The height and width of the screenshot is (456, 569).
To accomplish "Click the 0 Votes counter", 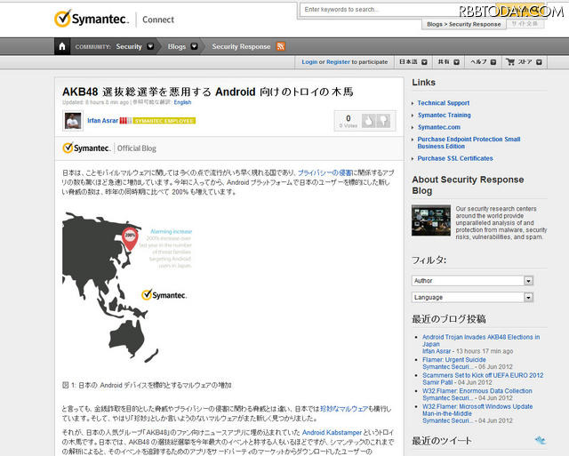I will [x=349, y=121].
